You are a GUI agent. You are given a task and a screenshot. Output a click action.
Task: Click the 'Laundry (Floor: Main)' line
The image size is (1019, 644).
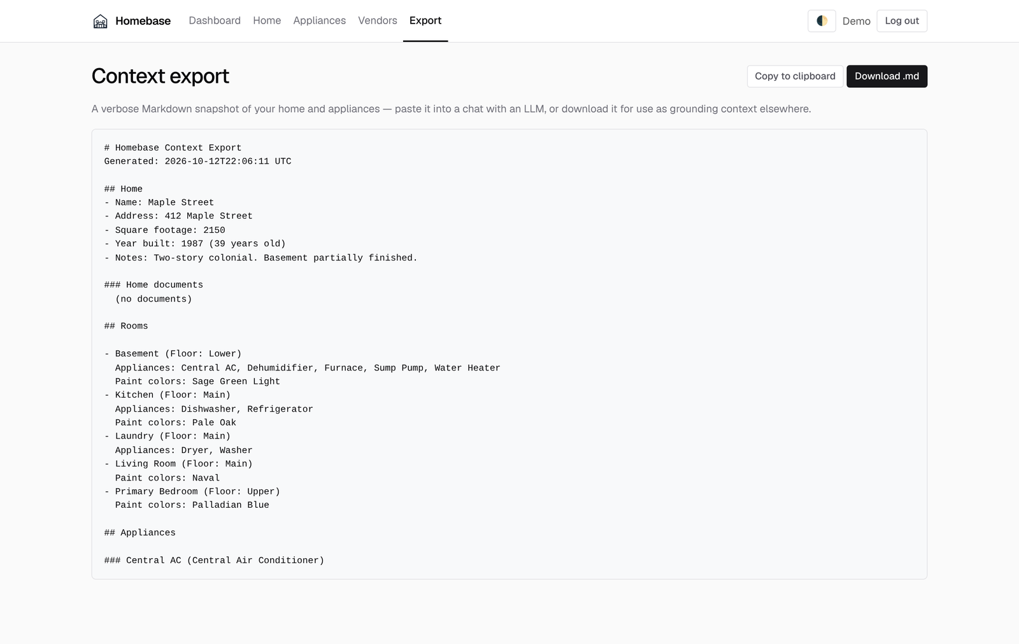167,436
